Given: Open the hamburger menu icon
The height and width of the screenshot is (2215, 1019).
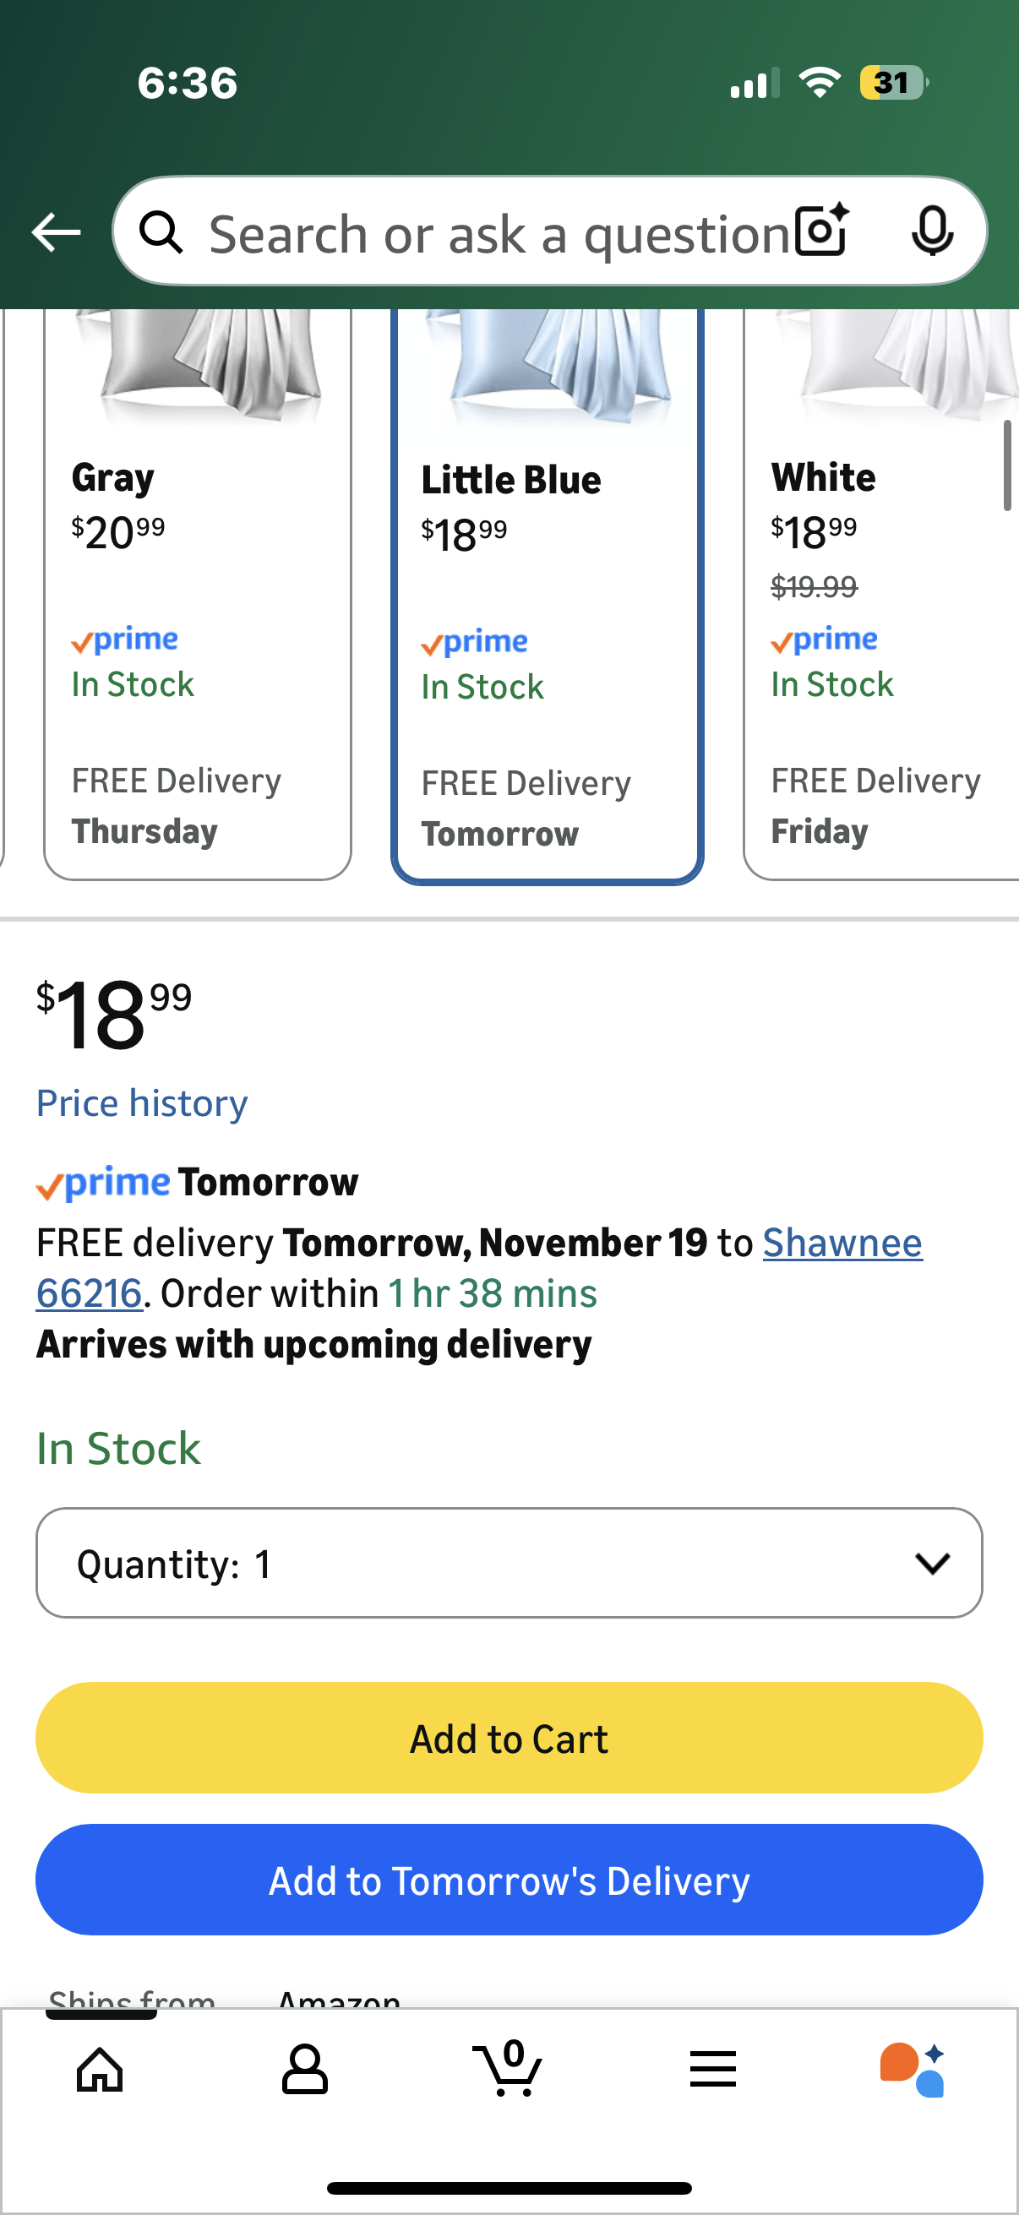Looking at the screenshot, I should click(713, 2069).
